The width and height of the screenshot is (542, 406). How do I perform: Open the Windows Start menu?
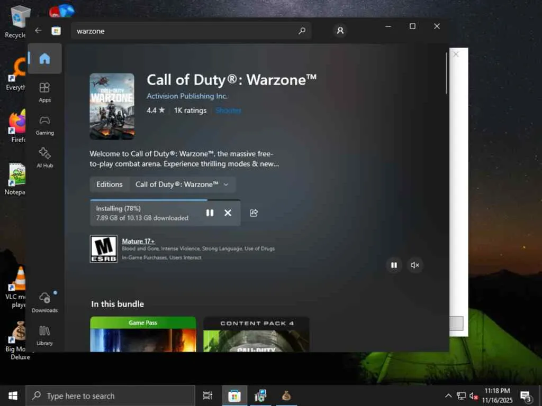pos(13,395)
